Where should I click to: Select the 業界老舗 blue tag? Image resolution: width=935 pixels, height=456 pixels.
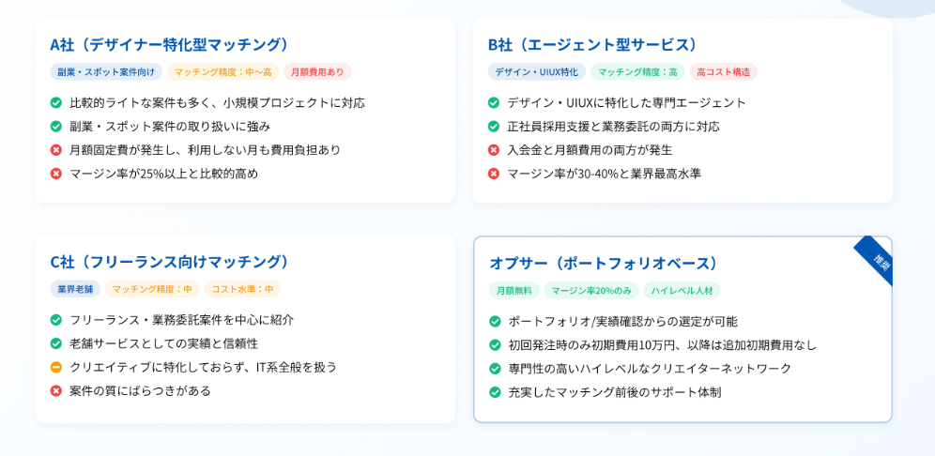pyautogui.click(x=75, y=289)
